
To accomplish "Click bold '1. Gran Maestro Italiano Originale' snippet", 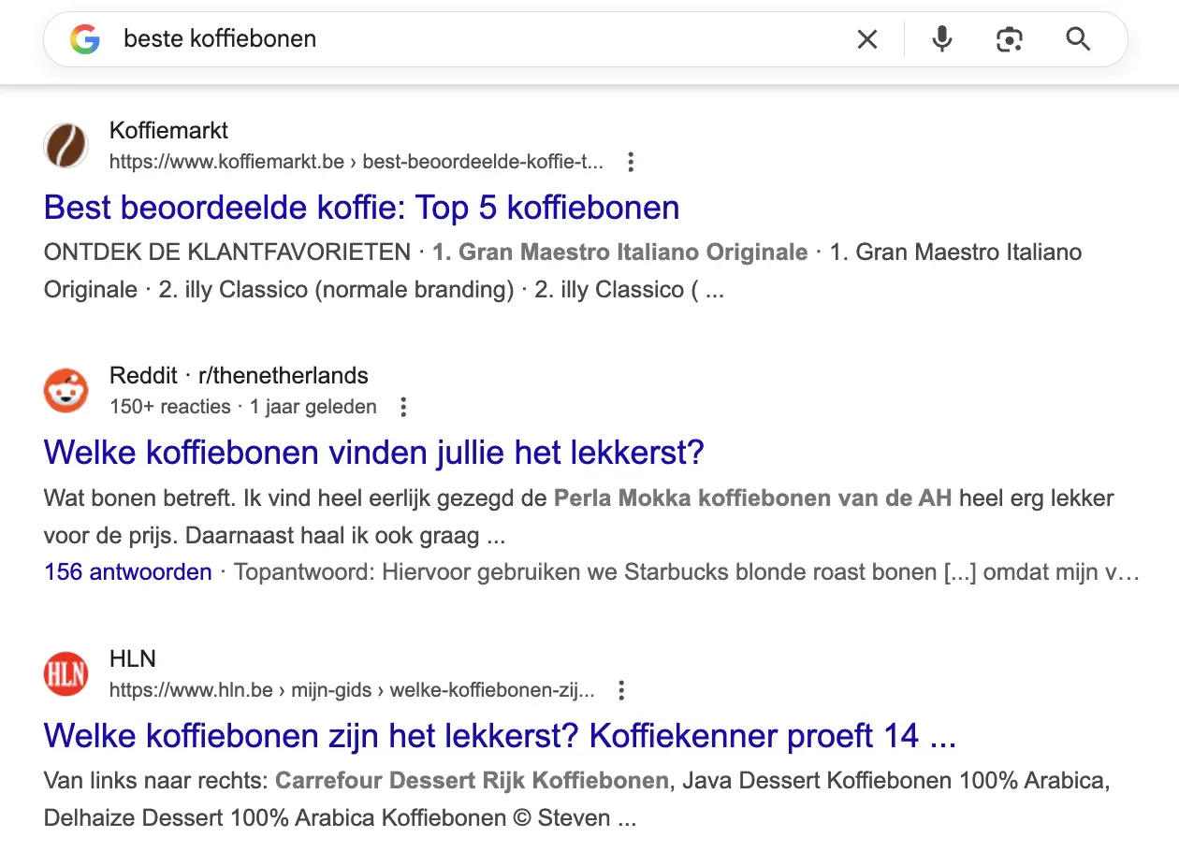I will (x=619, y=252).
